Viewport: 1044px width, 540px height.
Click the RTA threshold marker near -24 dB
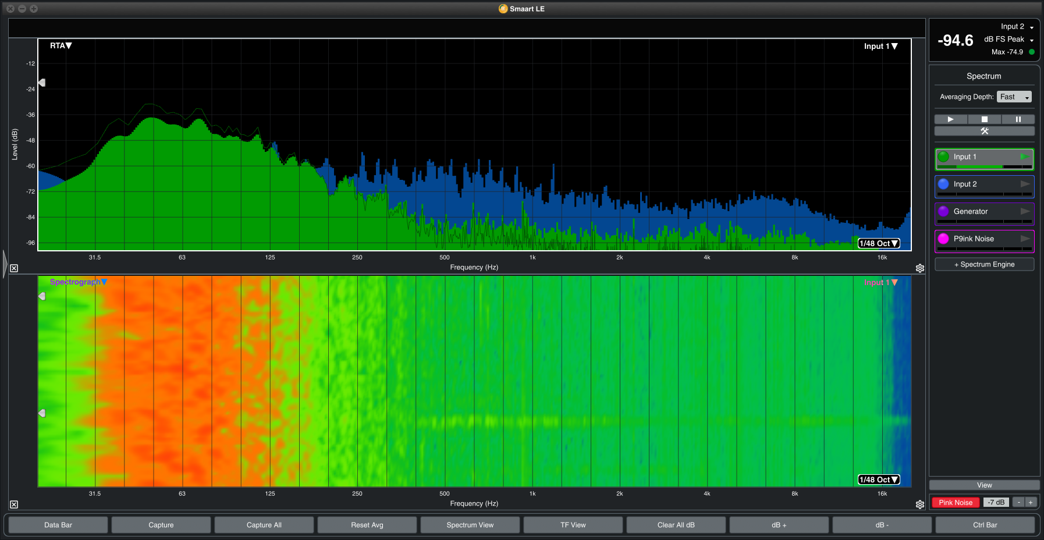click(42, 83)
